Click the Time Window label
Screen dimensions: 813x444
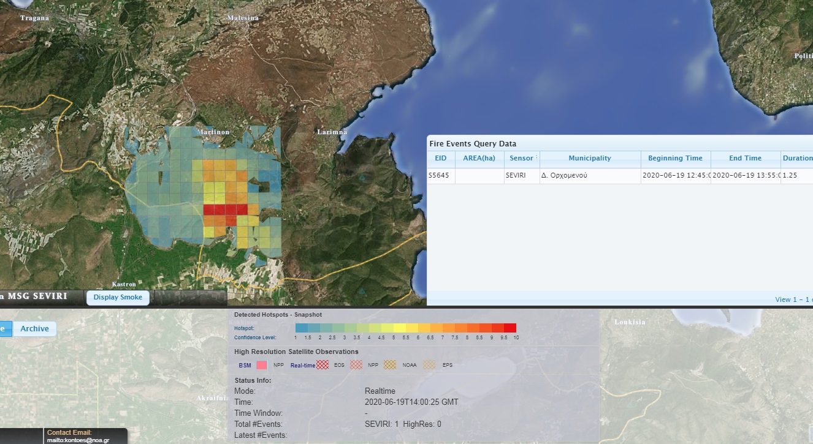click(x=259, y=413)
